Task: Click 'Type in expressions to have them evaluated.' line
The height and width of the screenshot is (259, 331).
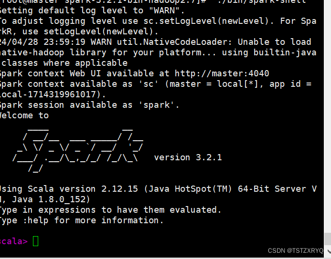Action: click(110, 210)
